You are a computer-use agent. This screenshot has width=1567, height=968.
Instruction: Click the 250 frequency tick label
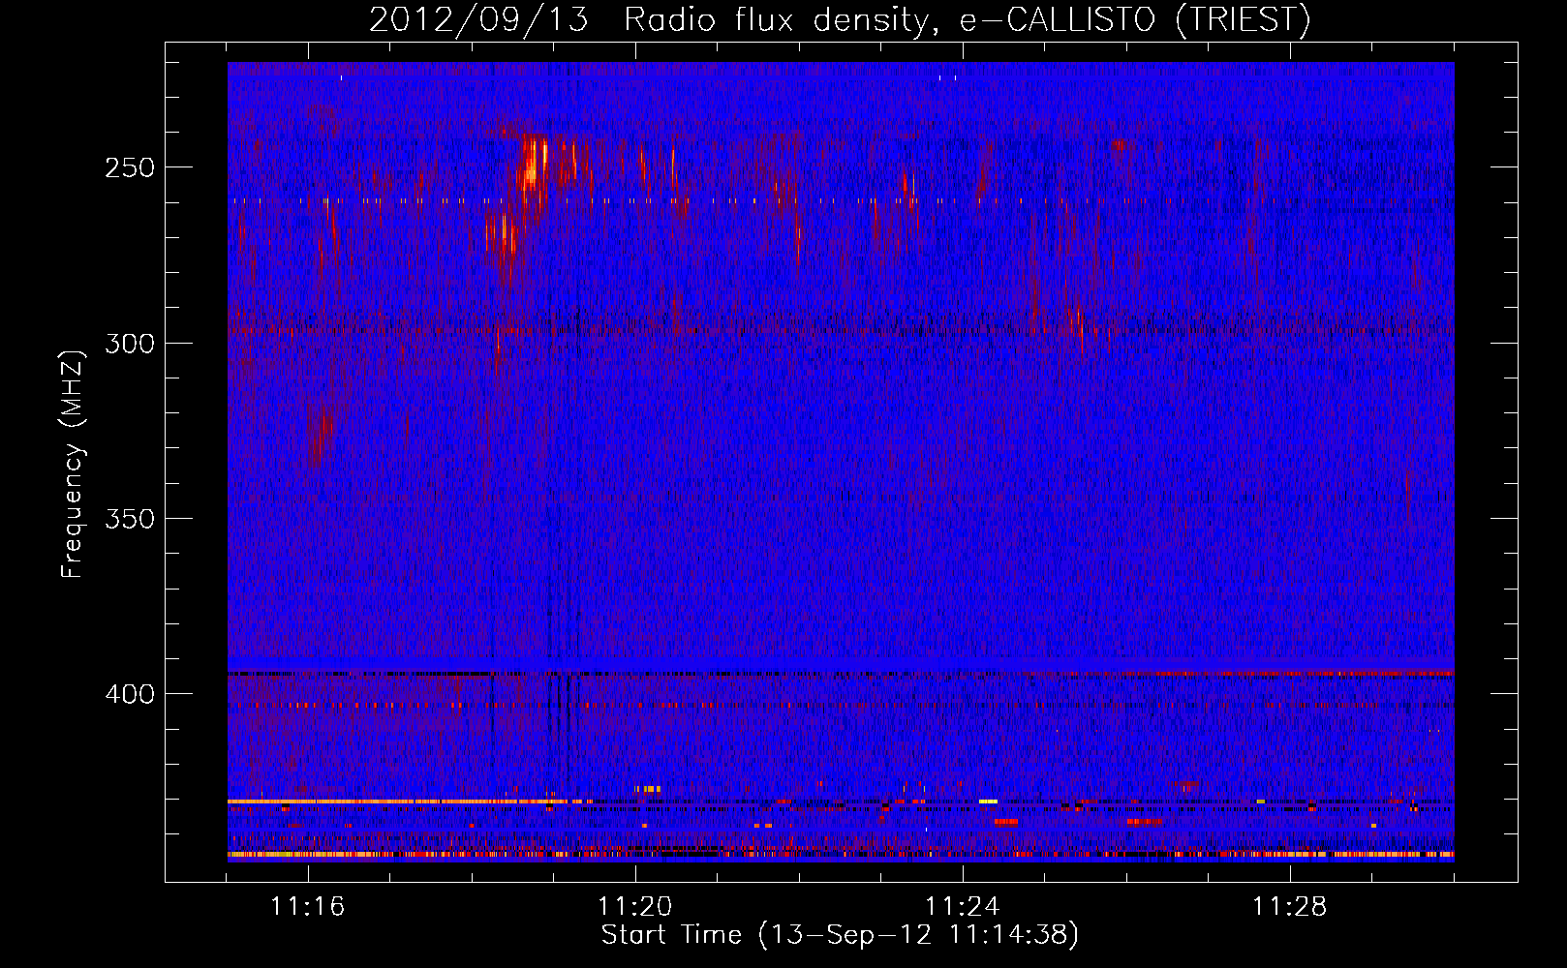(x=130, y=167)
